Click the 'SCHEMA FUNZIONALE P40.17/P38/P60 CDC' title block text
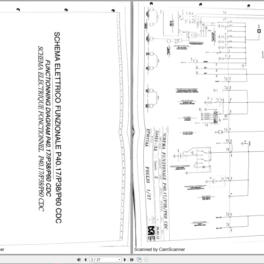 tap(165, 181)
